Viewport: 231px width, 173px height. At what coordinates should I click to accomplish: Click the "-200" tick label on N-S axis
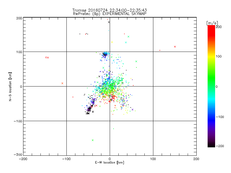pyautogui.click(x=18, y=155)
